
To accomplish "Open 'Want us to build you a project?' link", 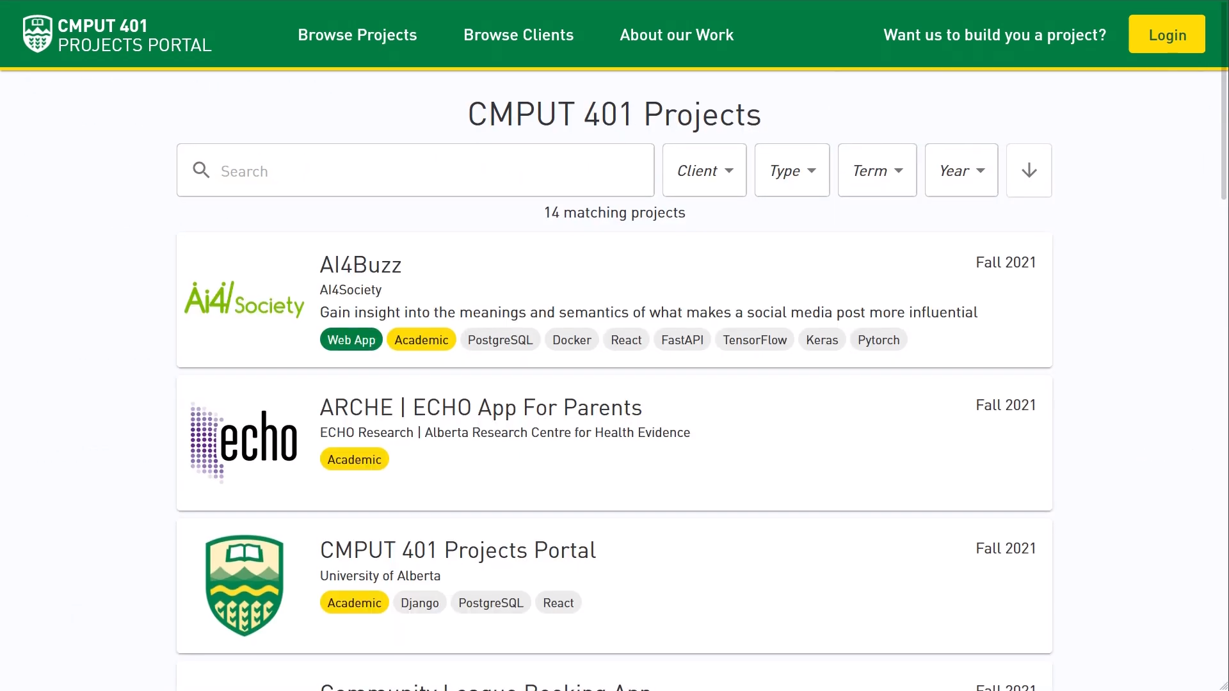I will coord(994,35).
